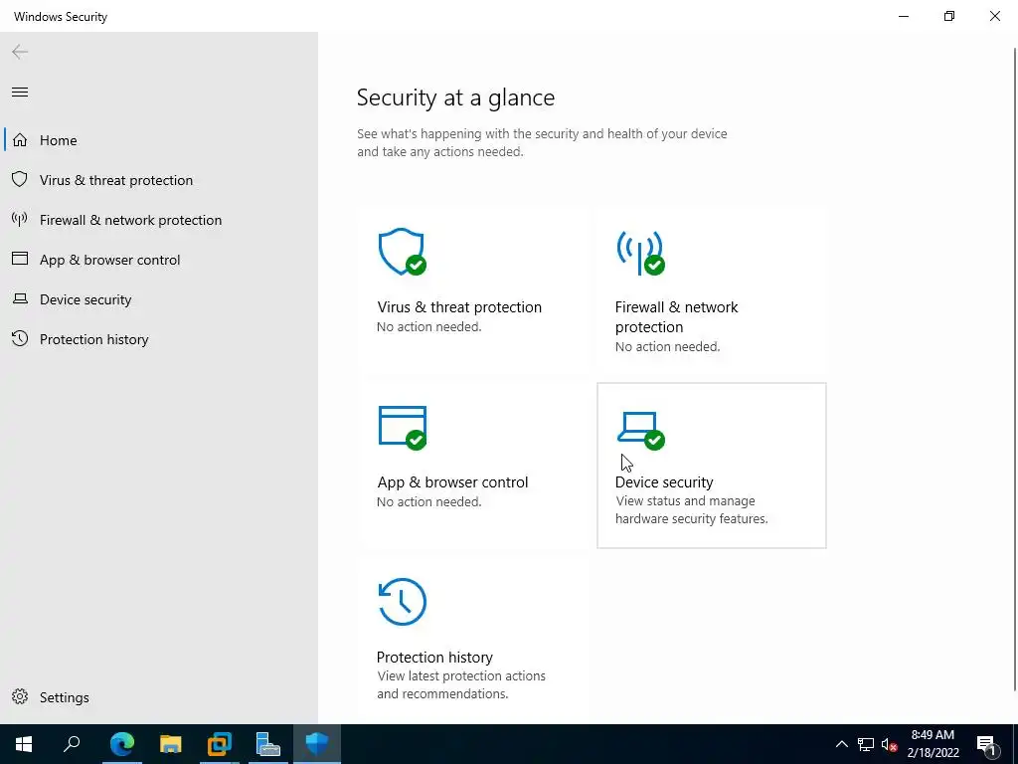Click the window icon beside App & browser control in sidebar
The height and width of the screenshot is (764, 1018).
[x=20, y=259]
